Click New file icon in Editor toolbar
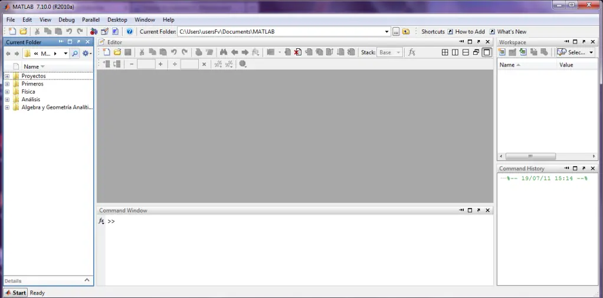603x298 pixels. click(107, 52)
